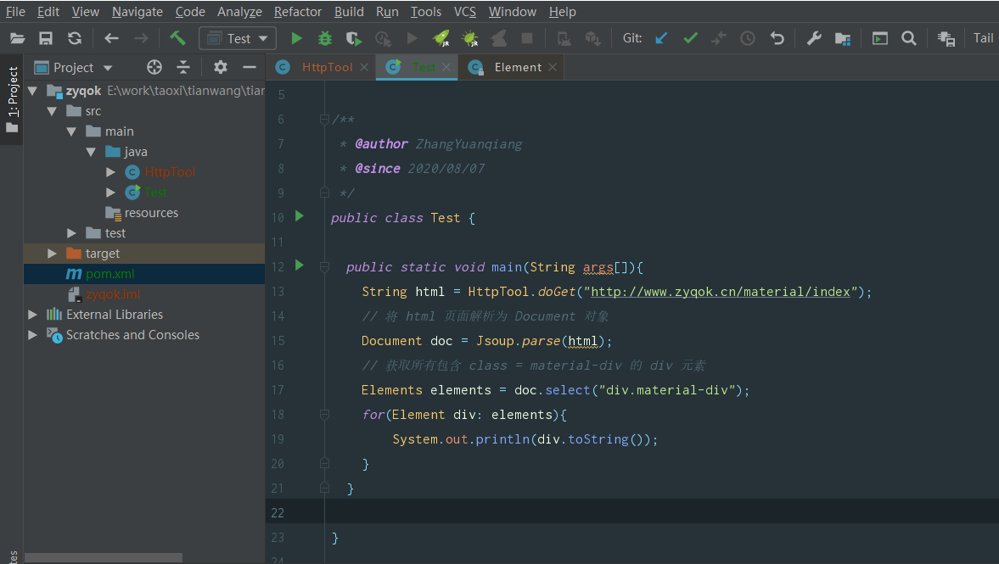Click the run gutter arrow beside main method
This screenshot has width=999, height=564.
tap(299, 266)
